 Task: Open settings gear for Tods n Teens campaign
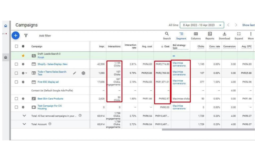tap(83, 73)
